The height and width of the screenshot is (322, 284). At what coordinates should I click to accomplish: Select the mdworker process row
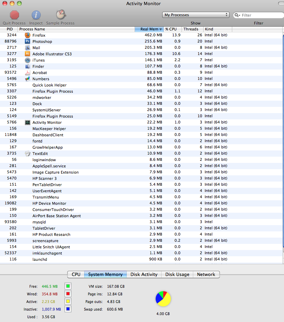point(141,97)
